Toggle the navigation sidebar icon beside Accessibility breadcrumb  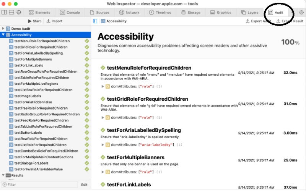[95, 21]
